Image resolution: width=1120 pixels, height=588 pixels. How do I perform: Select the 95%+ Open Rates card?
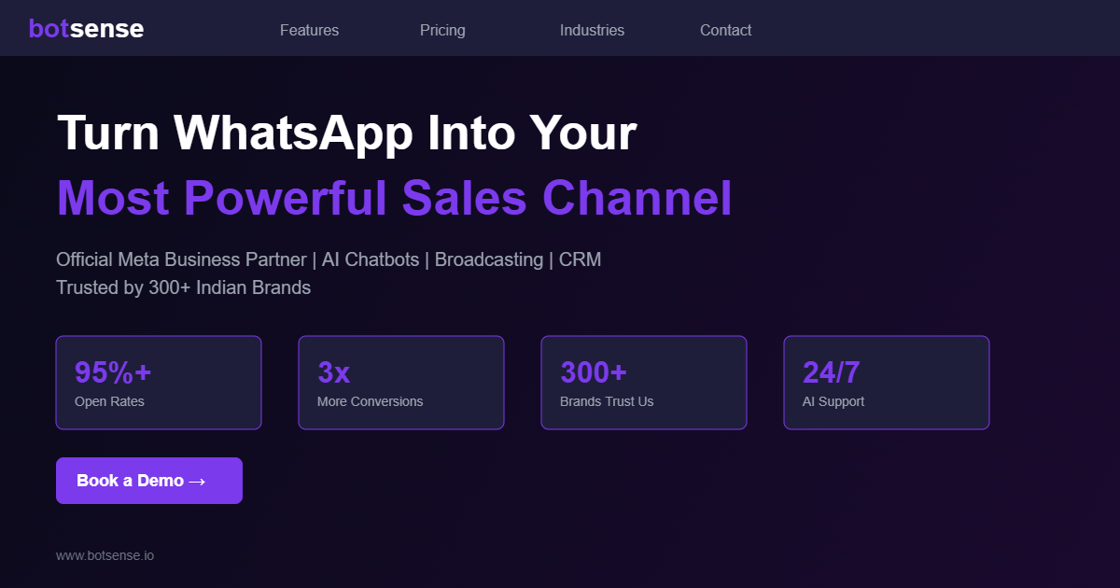(x=159, y=383)
